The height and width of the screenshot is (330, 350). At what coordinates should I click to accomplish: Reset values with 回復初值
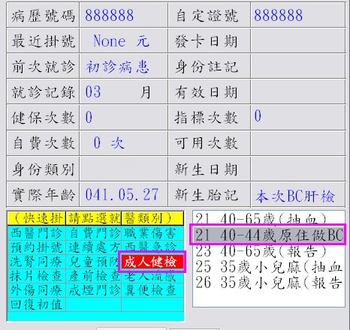(37, 304)
